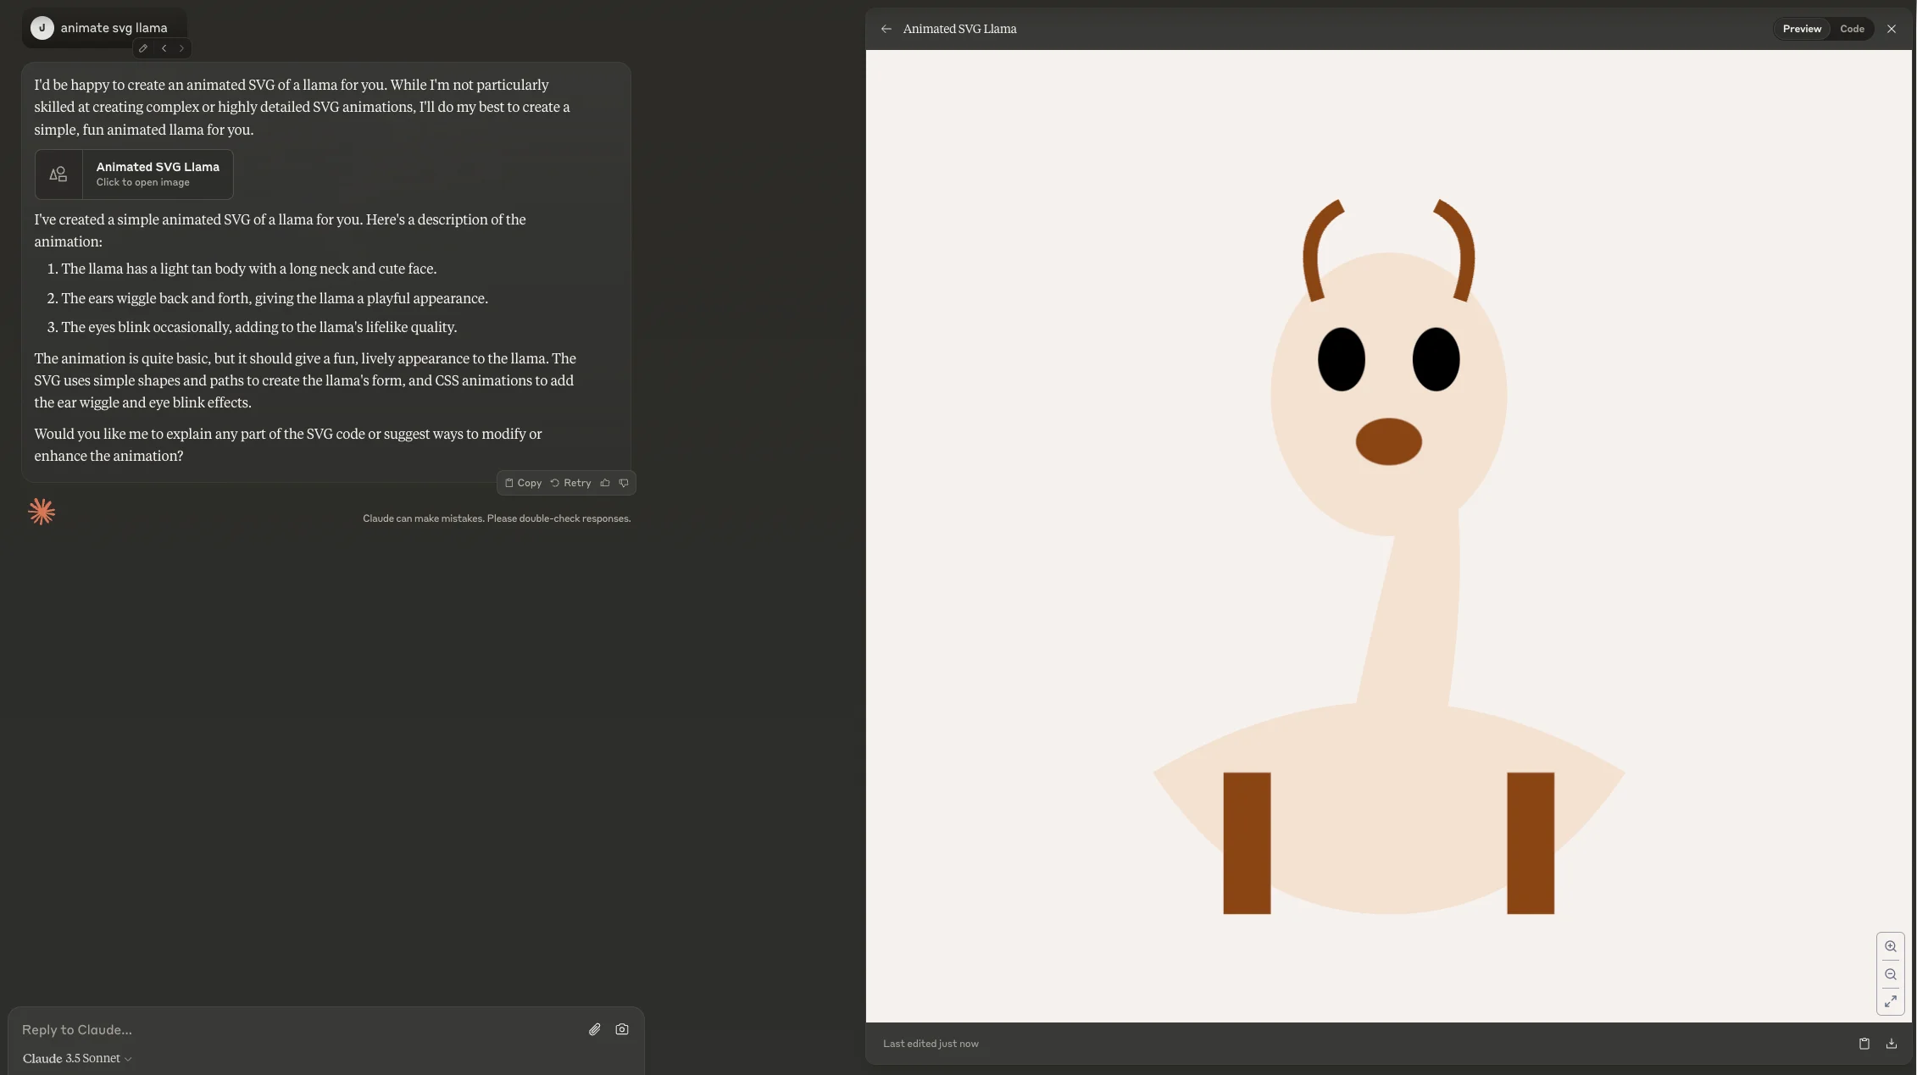
Task: Switch the artifact panel to Code view
Action: 1853,28
